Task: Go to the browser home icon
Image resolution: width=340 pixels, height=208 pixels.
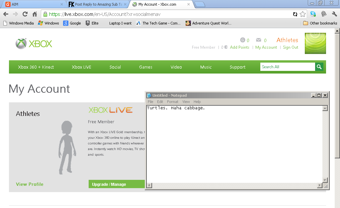Action: (35, 14)
